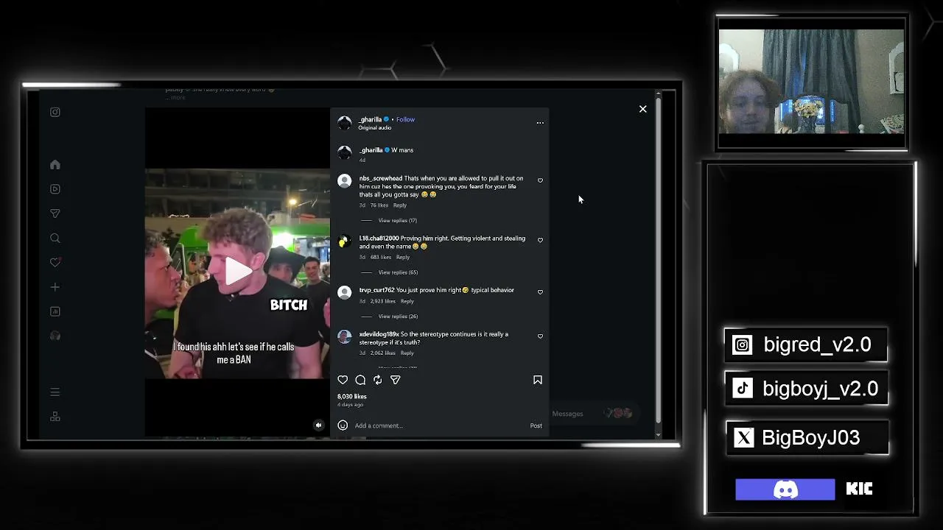Like the nbs_.screwhead comment
943x530 pixels.
[x=540, y=180]
